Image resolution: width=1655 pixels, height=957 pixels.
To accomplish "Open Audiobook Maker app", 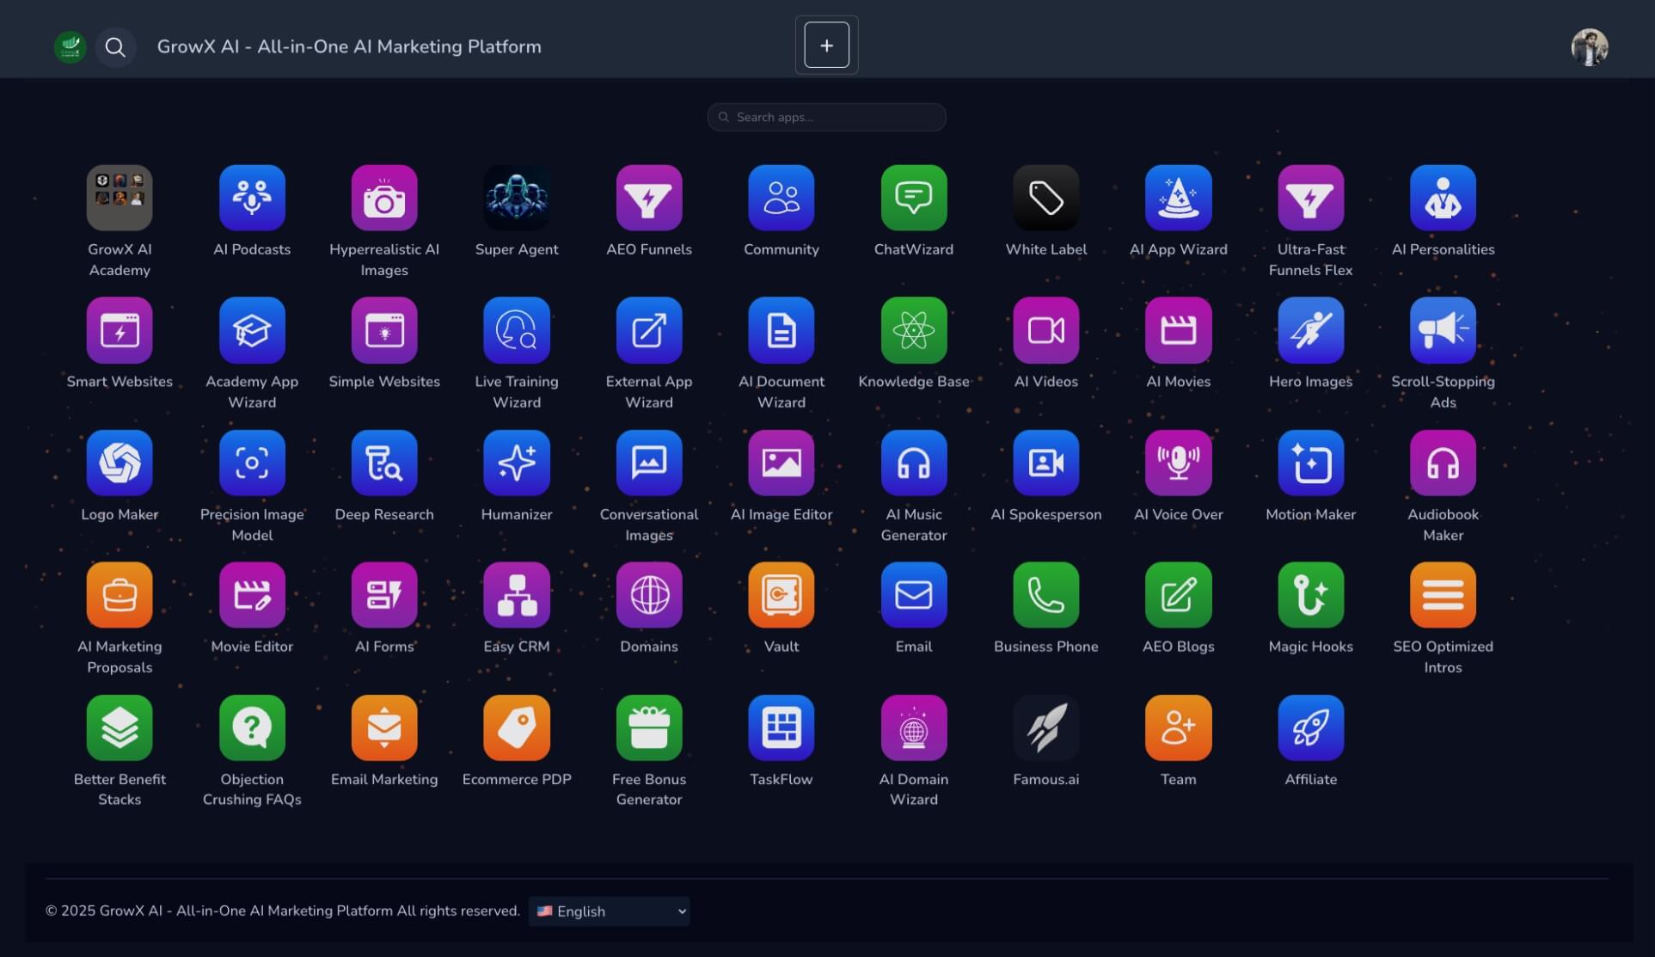I will click(x=1444, y=463).
